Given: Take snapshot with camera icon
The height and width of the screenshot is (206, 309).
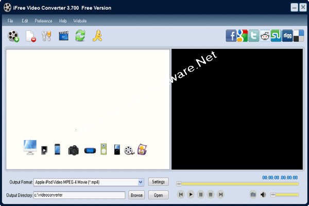Looking at the screenshot, I should pos(253,195).
